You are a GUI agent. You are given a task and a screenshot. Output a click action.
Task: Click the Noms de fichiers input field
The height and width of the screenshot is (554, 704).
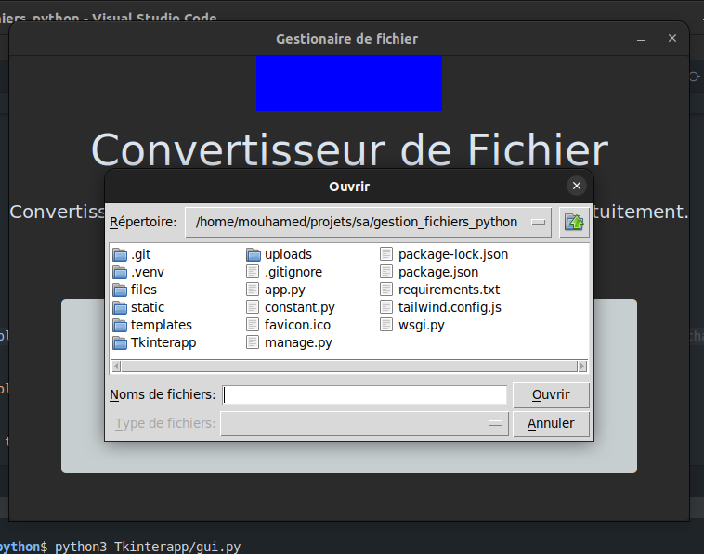click(365, 395)
